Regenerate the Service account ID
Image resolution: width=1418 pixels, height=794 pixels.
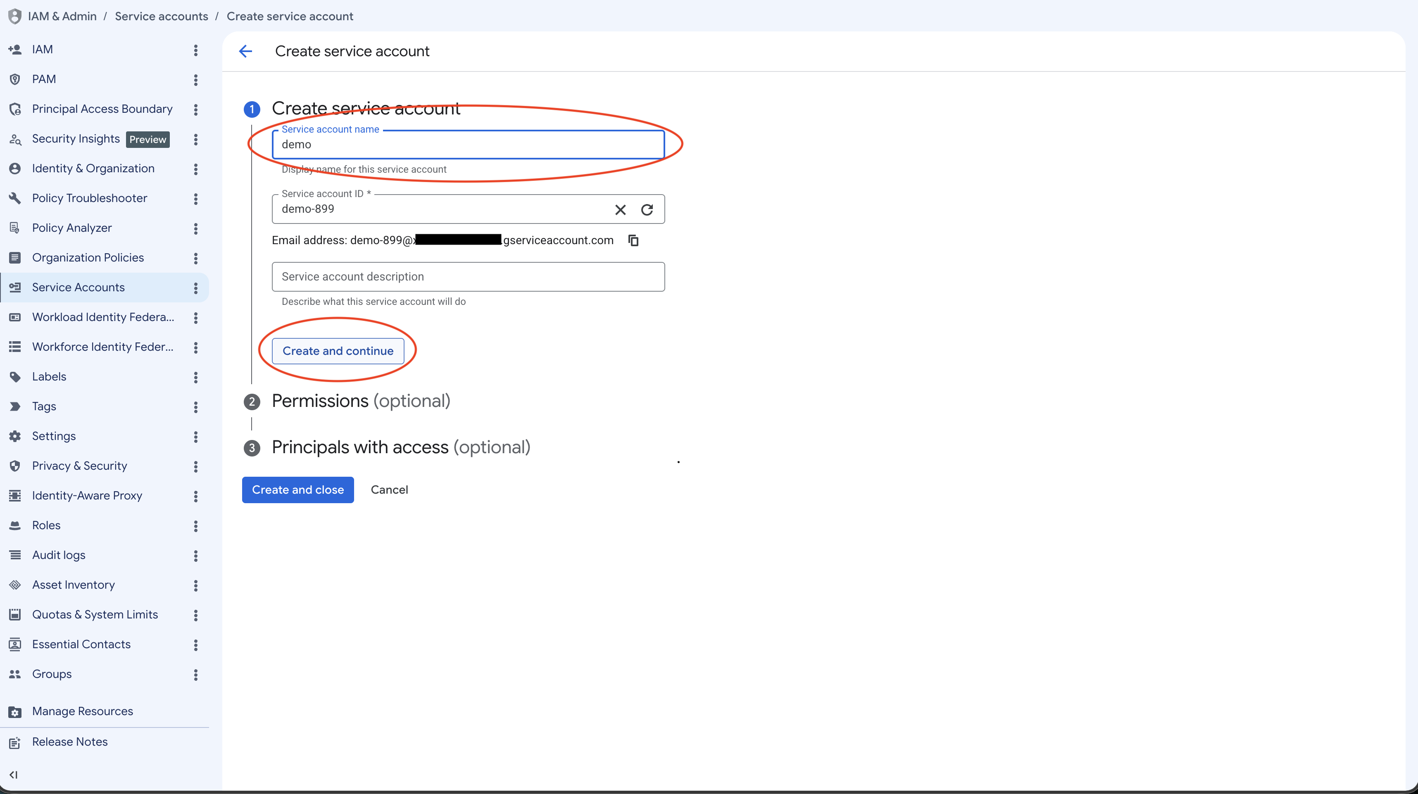tap(647, 209)
